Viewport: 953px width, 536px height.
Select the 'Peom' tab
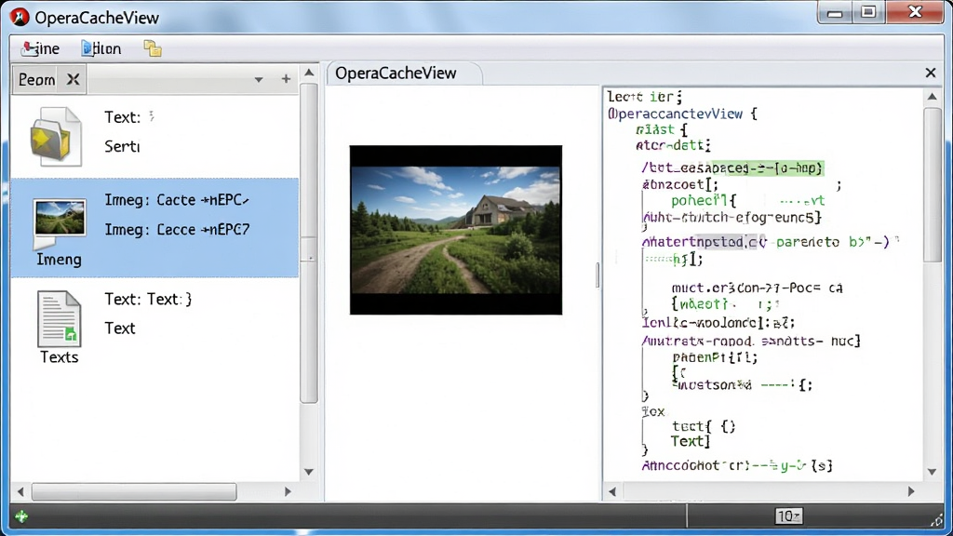pyautogui.click(x=36, y=80)
